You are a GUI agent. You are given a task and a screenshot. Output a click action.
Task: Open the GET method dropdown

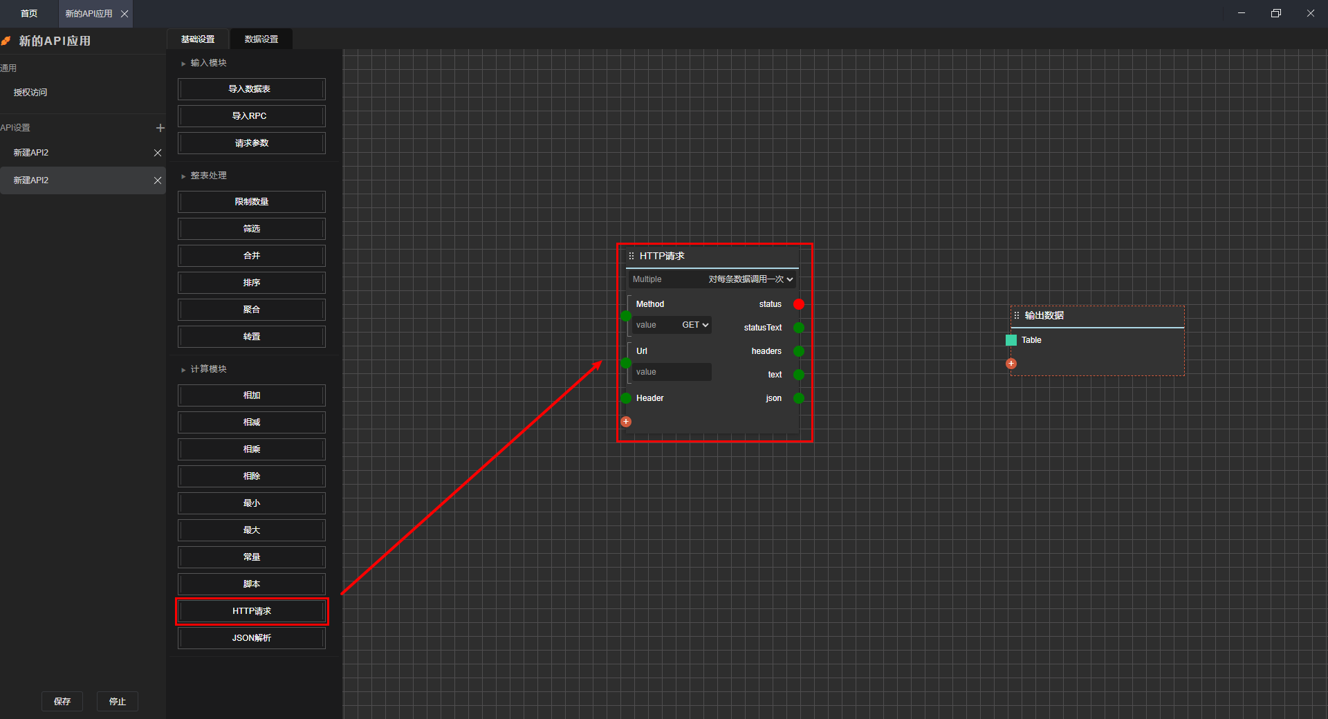point(694,325)
